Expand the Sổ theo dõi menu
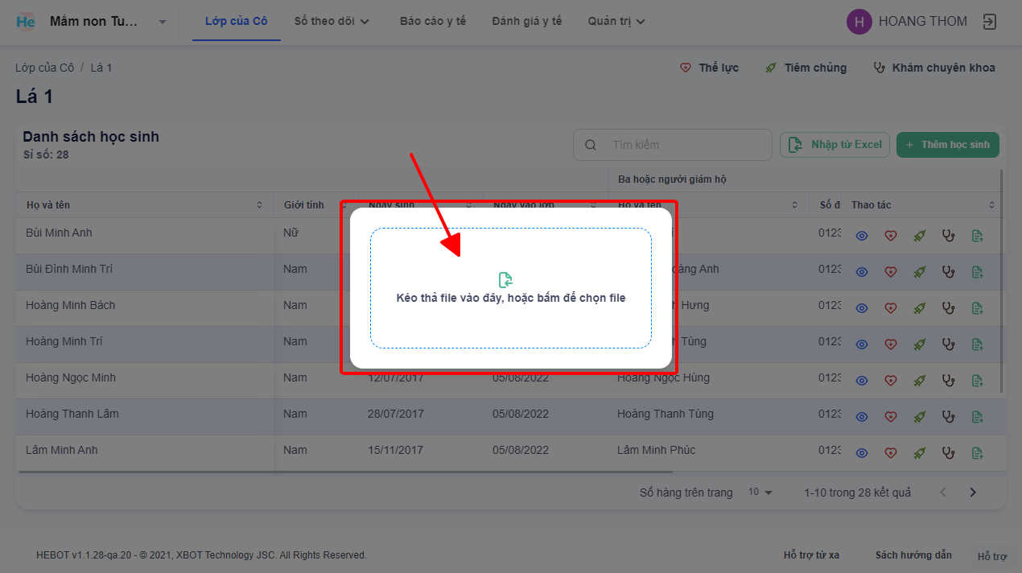 [x=331, y=22]
